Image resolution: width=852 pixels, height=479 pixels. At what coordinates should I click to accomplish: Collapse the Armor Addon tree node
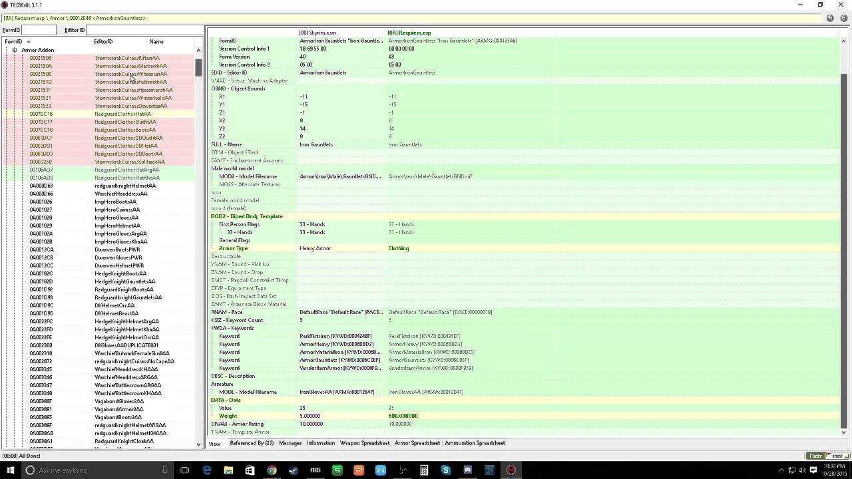(14, 50)
